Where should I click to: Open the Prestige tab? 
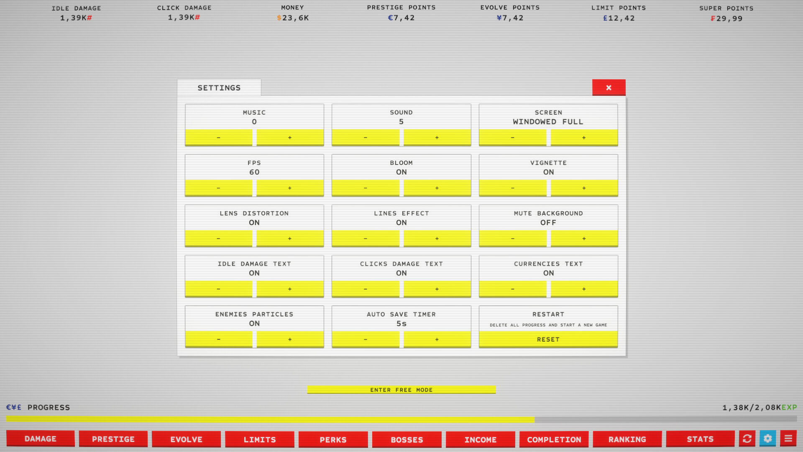(113, 439)
